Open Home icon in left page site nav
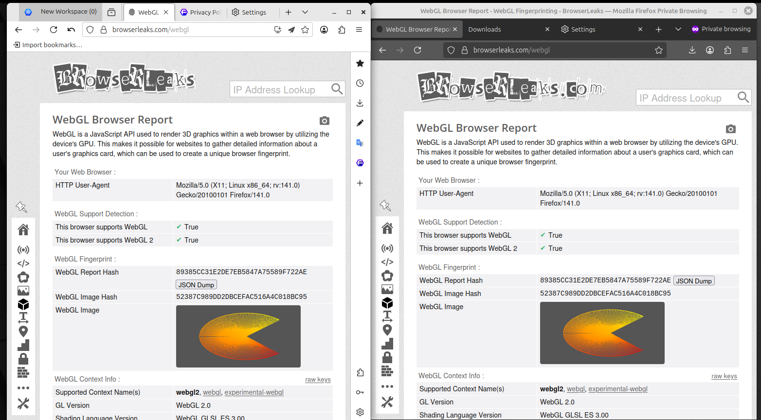Viewport: 761px width, 420px height. (x=23, y=229)
